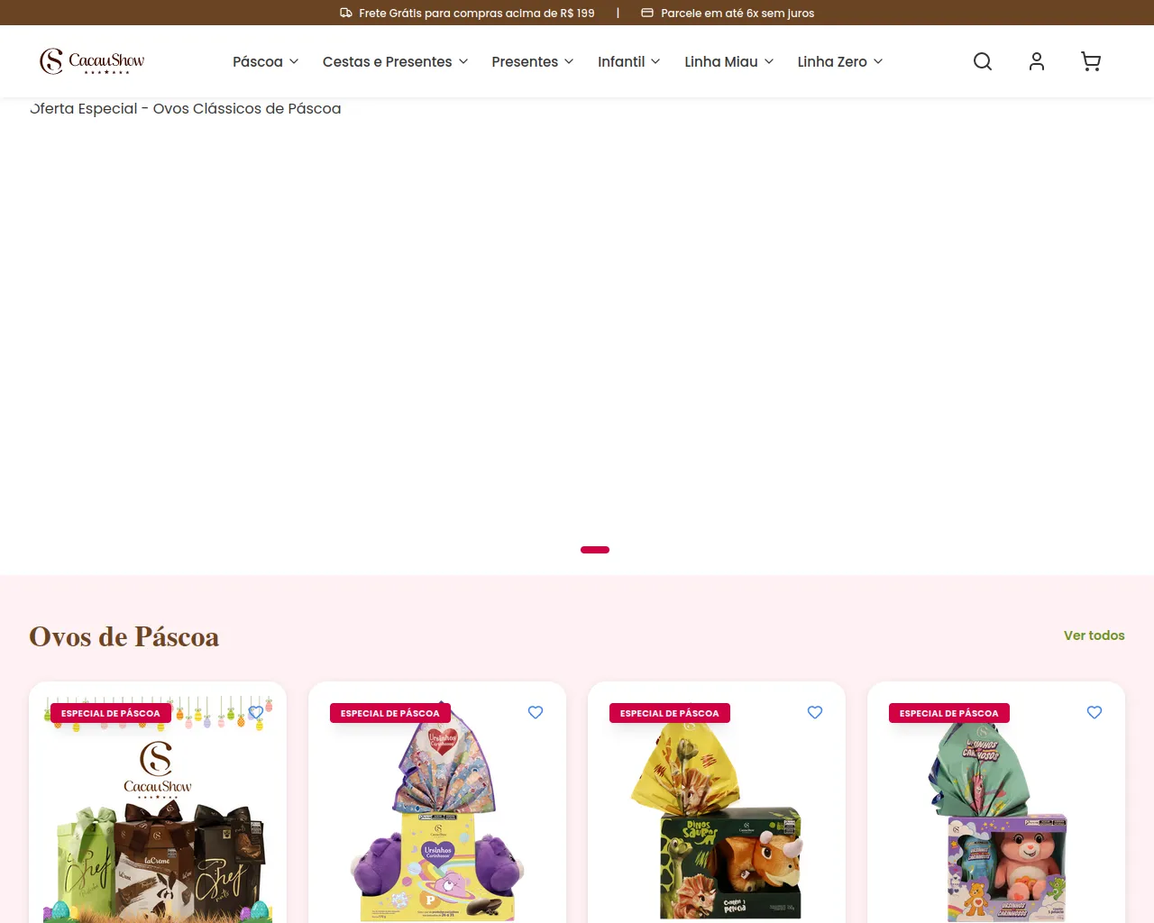Viewport: 1154px width, 923px height.
Task: Expand the Cestas e Presentes chevron
Action: tap(463, 61)
